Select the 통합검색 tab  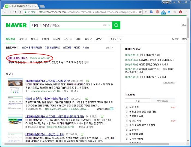pyautogui.click(x=10, y=39)
